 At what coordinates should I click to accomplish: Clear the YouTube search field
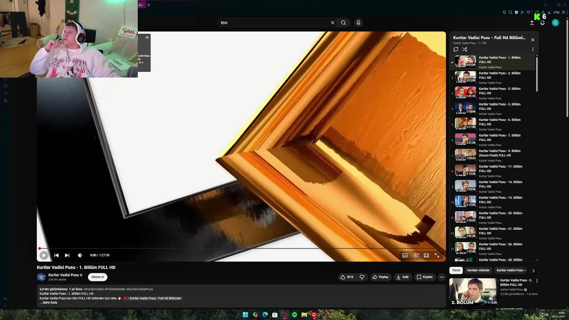coord(333,23)
